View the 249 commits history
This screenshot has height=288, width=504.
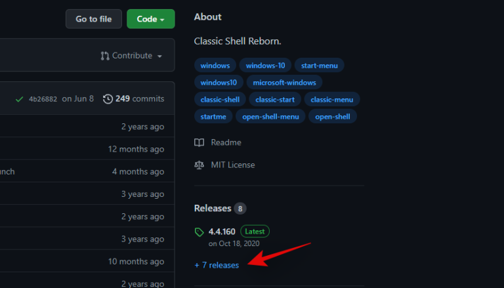coord(139,99)
